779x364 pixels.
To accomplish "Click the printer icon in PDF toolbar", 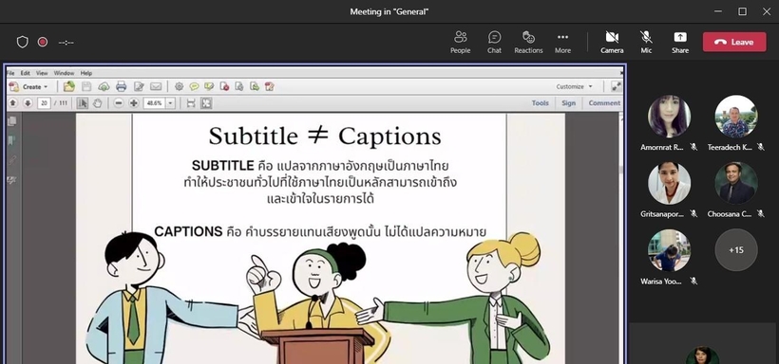I will (x=122, y=87).
